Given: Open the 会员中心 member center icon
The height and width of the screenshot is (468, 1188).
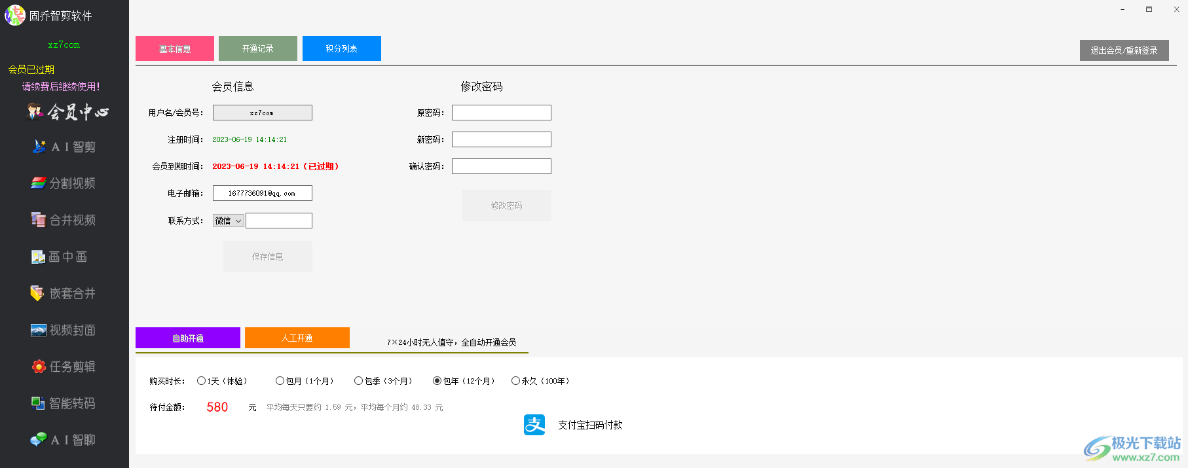Looking at the screenshot, I should pos(67,112).
